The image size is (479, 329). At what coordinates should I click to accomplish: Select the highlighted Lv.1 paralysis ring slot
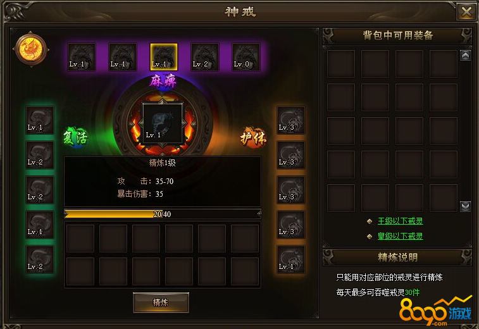pos(163,57)
